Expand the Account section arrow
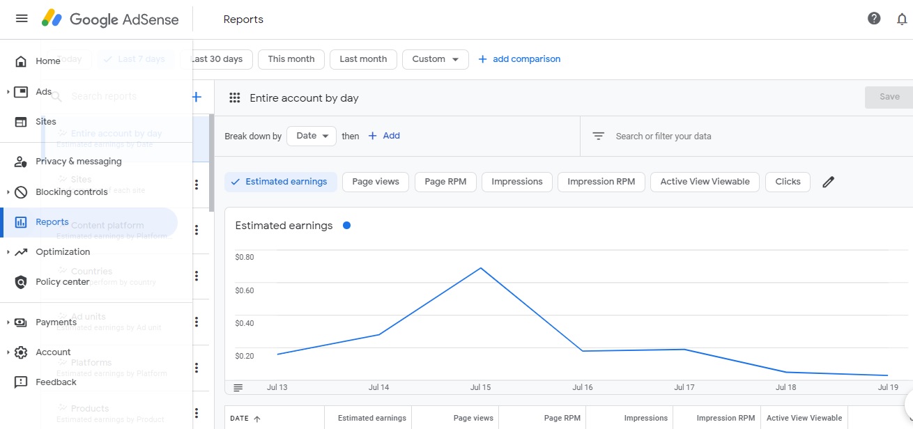This screenshot has height=429, width=913. coord(8,352)
